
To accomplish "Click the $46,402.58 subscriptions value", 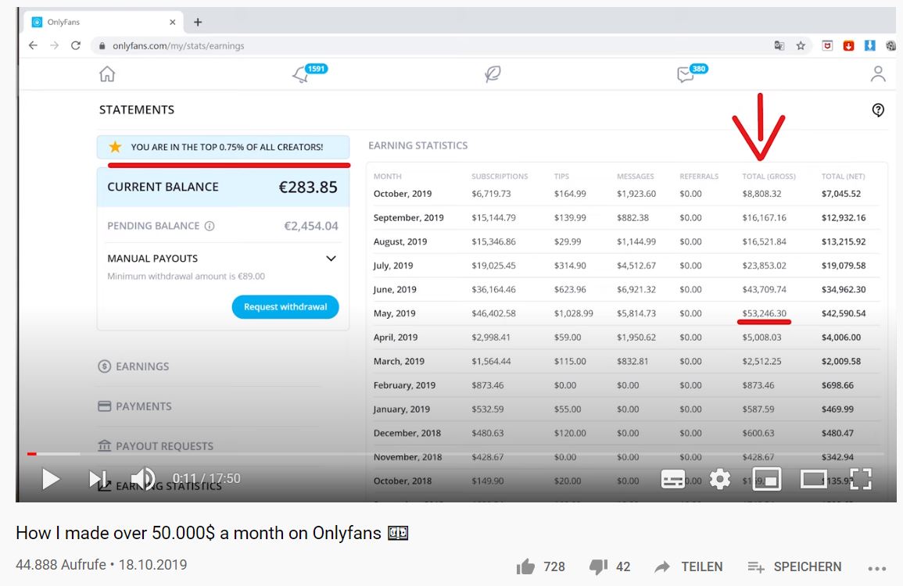I will point(493,313).
